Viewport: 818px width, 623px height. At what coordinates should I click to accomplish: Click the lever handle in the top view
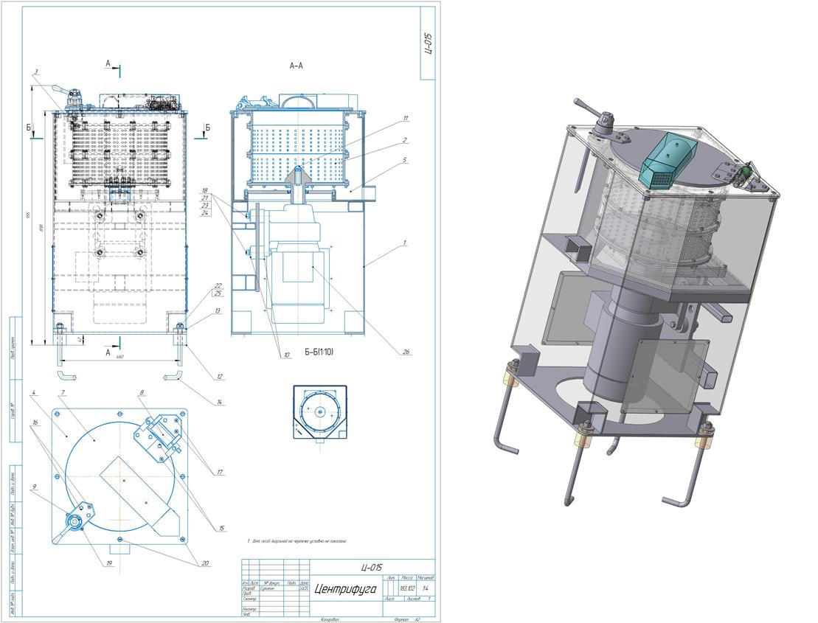pos(61,534)
